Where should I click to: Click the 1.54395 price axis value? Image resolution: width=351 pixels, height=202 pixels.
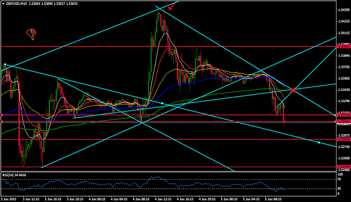(344, 10)
